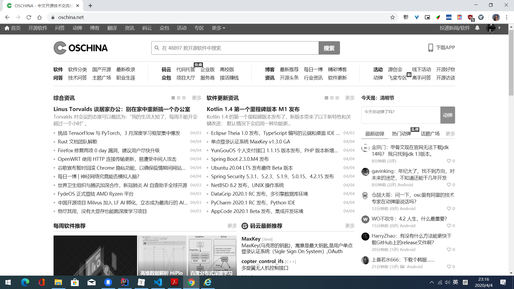
Task: Click the 下载APP phone icon
Action: 430,48
